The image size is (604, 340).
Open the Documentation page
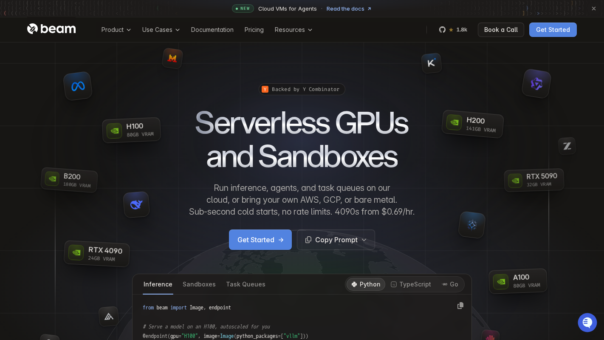[212, 30]
